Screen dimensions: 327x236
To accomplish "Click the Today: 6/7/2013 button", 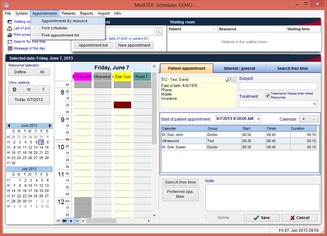I will click(x=29, y=100).
